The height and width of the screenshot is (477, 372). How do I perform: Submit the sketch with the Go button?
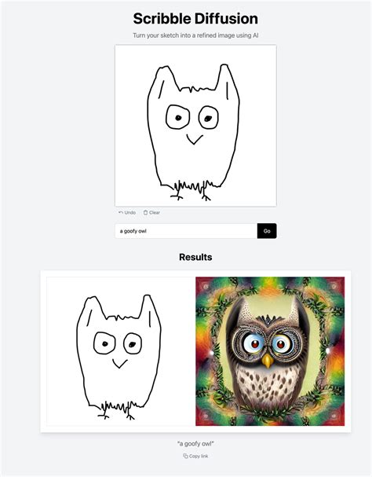click(267, 231)
